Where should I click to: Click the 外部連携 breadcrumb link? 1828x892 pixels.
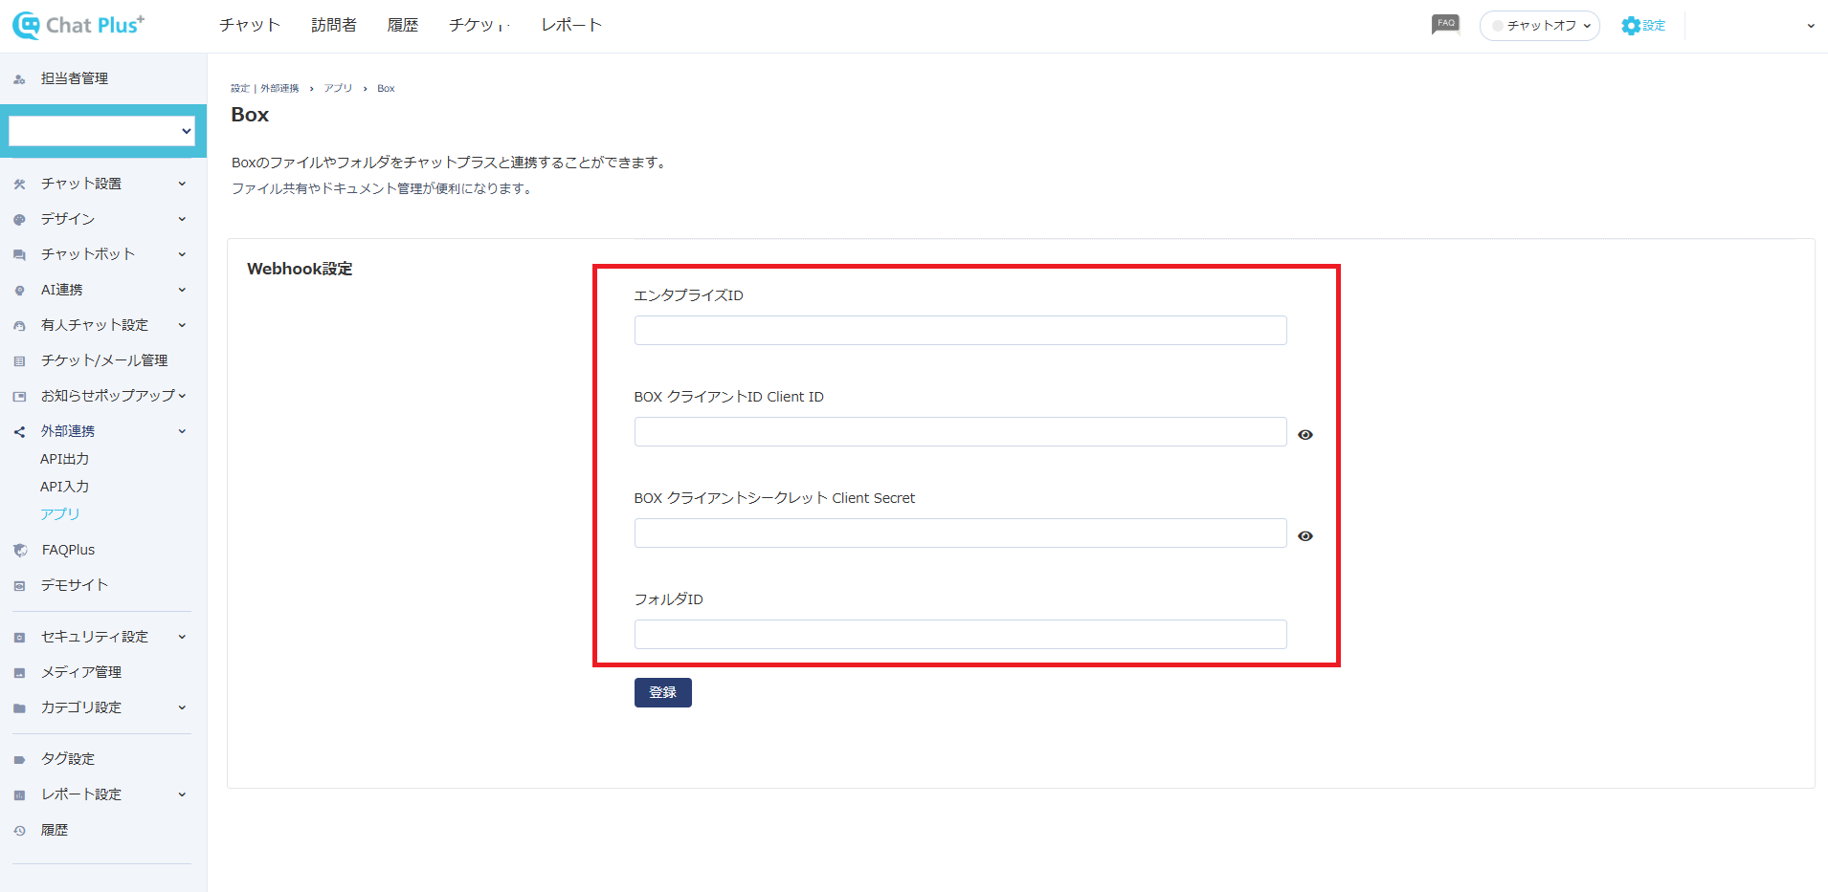(279, 88)
